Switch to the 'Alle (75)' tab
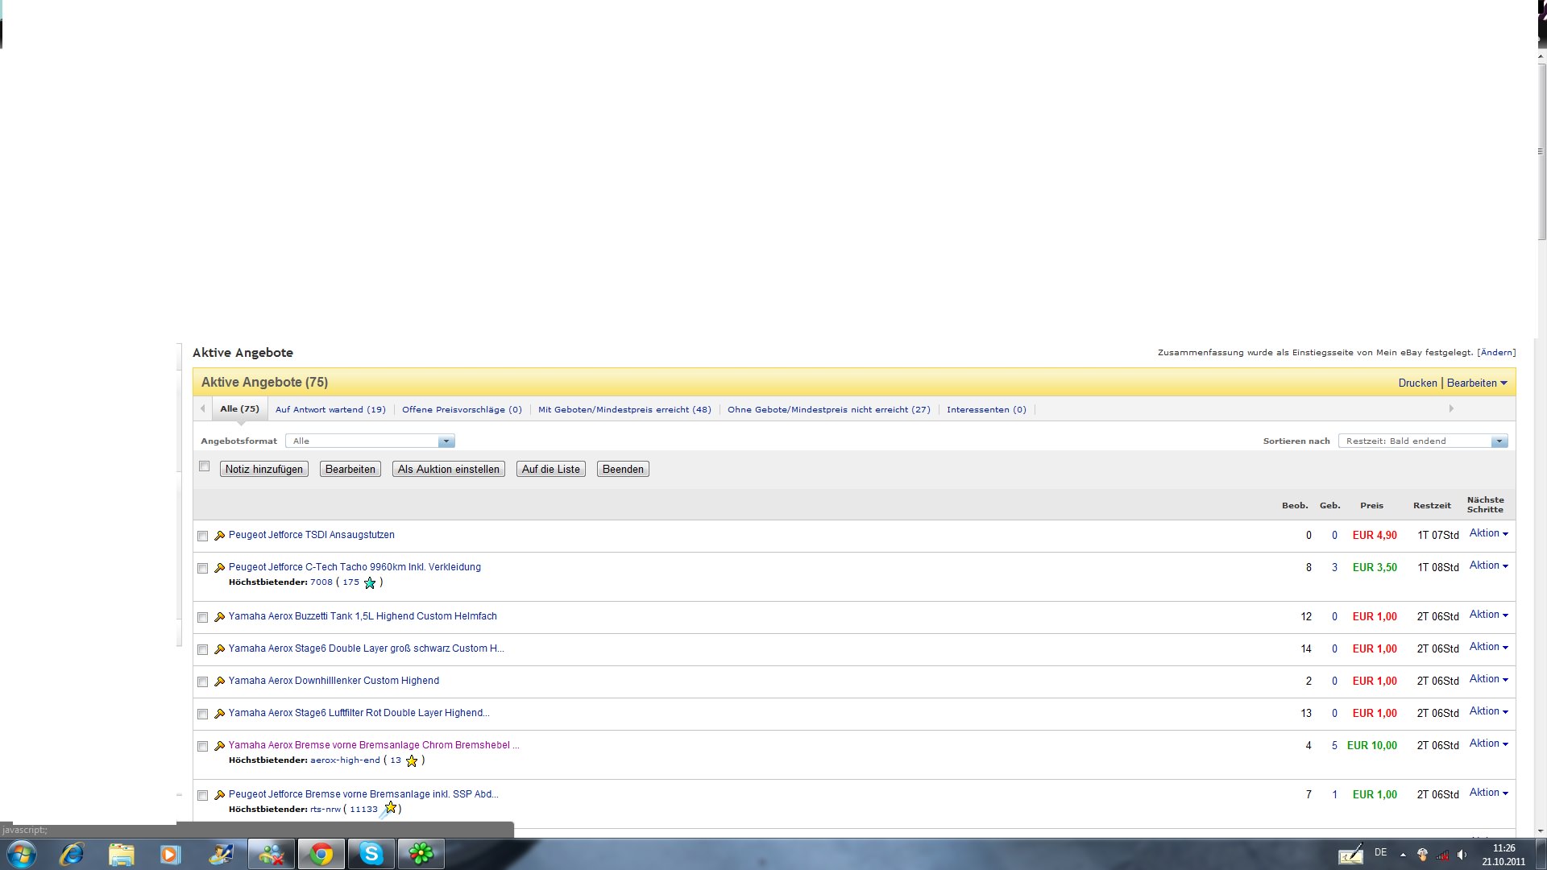Image resolution: width=1547 pixels, height=870 pixels. point(239,409)
